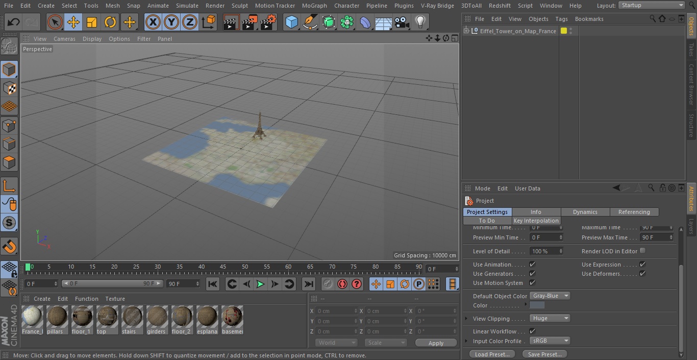Open the Spline Pen tool
The image size is (697, 360).
pyautogui.click(x=310, y=22)
